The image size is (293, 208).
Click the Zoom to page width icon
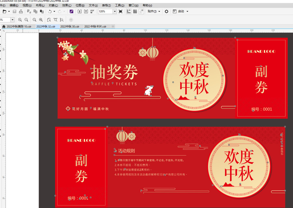[55, 20]
